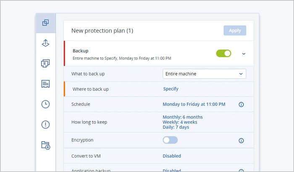
Task: Collapse the Backup section chevron
Action: (x=244, y=54)
